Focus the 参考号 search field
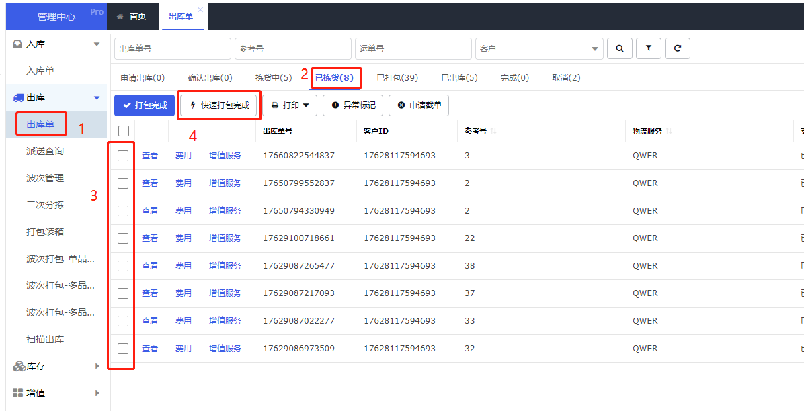This screenshot has width=804, height=411. click(293, 48)
